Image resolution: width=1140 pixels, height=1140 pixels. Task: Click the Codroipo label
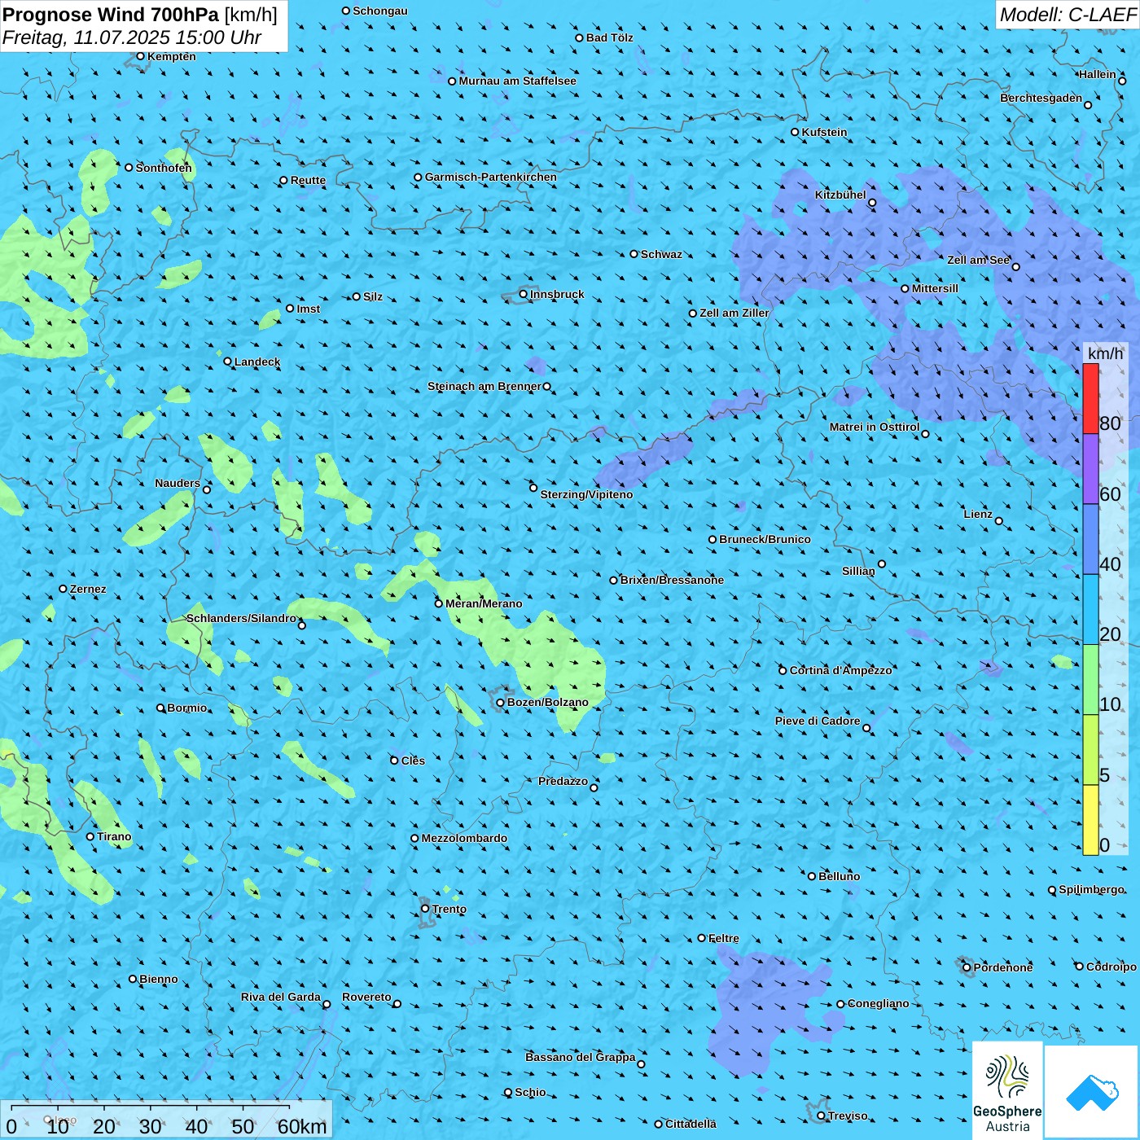[x=1111, y=967]
